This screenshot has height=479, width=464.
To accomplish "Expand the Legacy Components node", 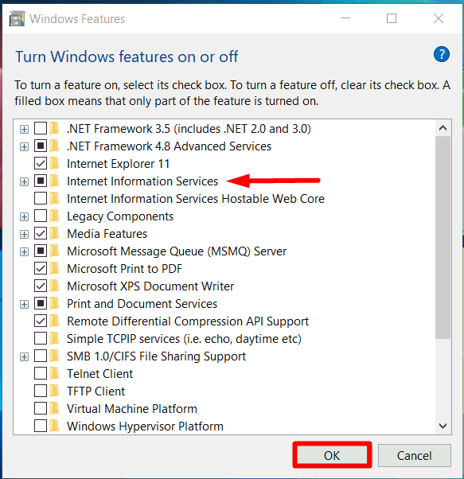I will (x=24, y=217).
